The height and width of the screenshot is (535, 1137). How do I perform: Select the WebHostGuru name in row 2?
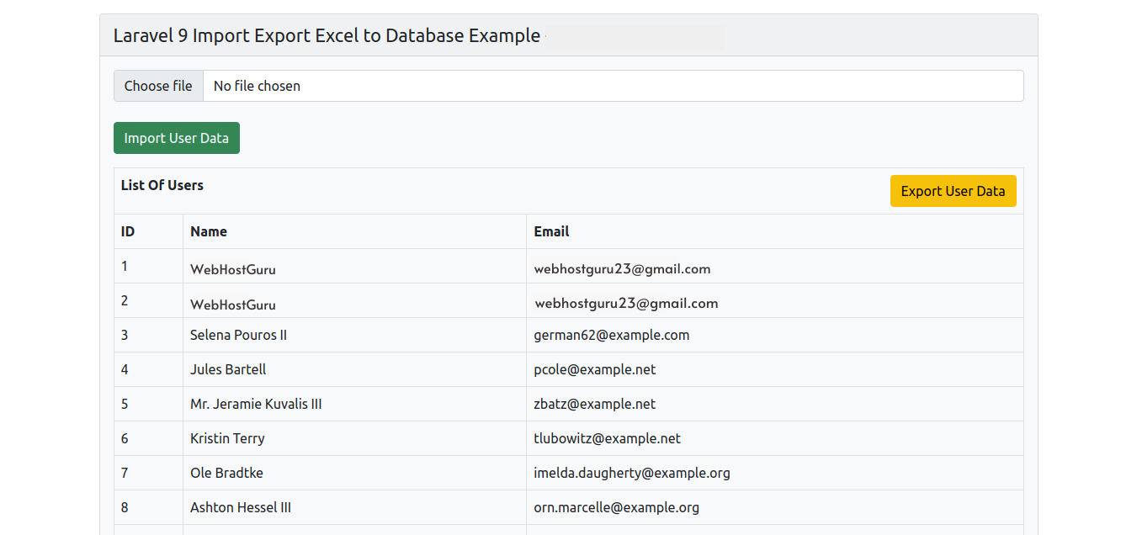pos(233,305)
